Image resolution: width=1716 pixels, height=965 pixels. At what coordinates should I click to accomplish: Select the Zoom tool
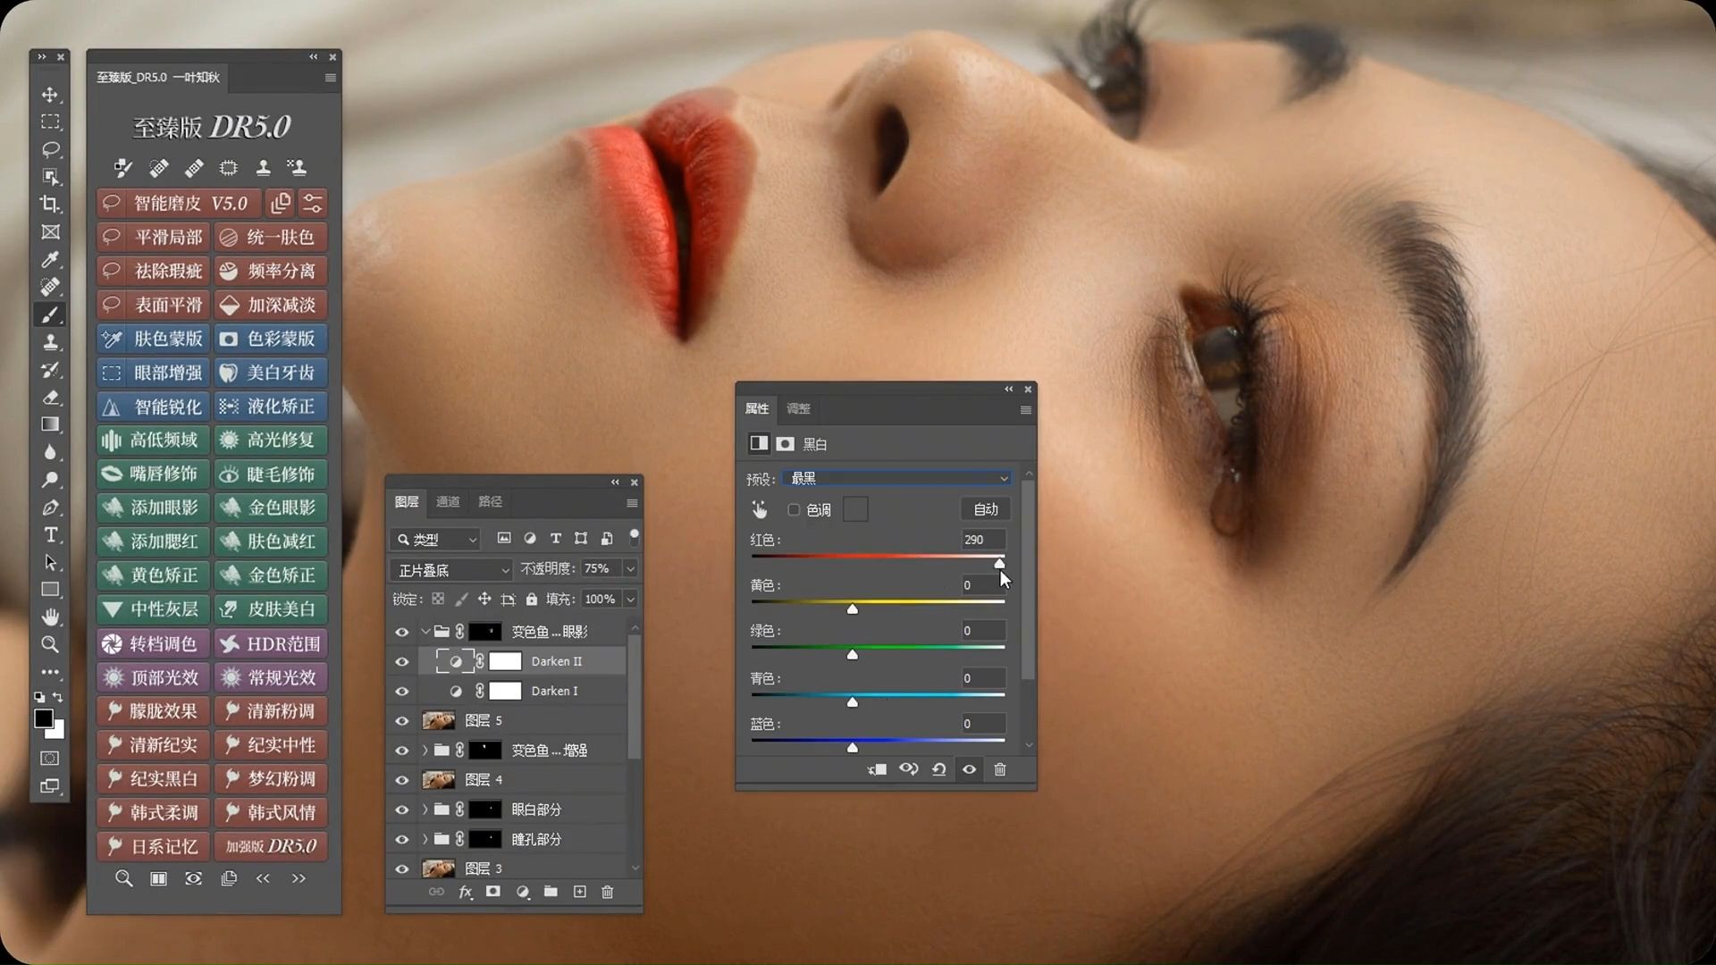point(50,644)
